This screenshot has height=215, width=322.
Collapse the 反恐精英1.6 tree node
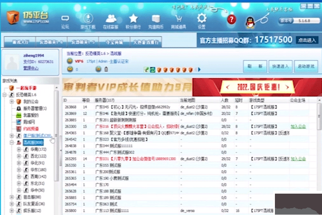(4, 95)
